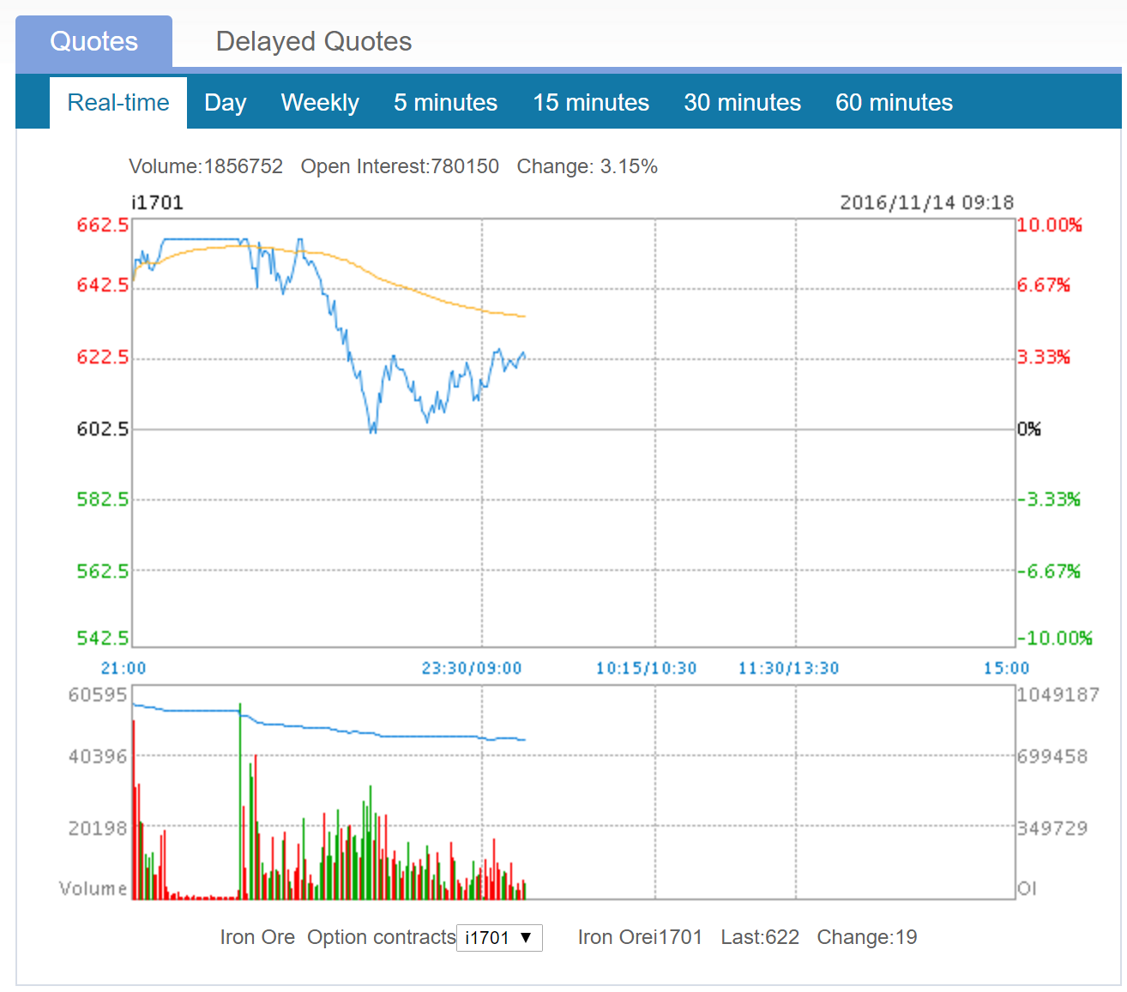The height and width of the screenshot is (992, 1127).
Task: Open the Delayed Quotes tab
Action: point(313,41)
